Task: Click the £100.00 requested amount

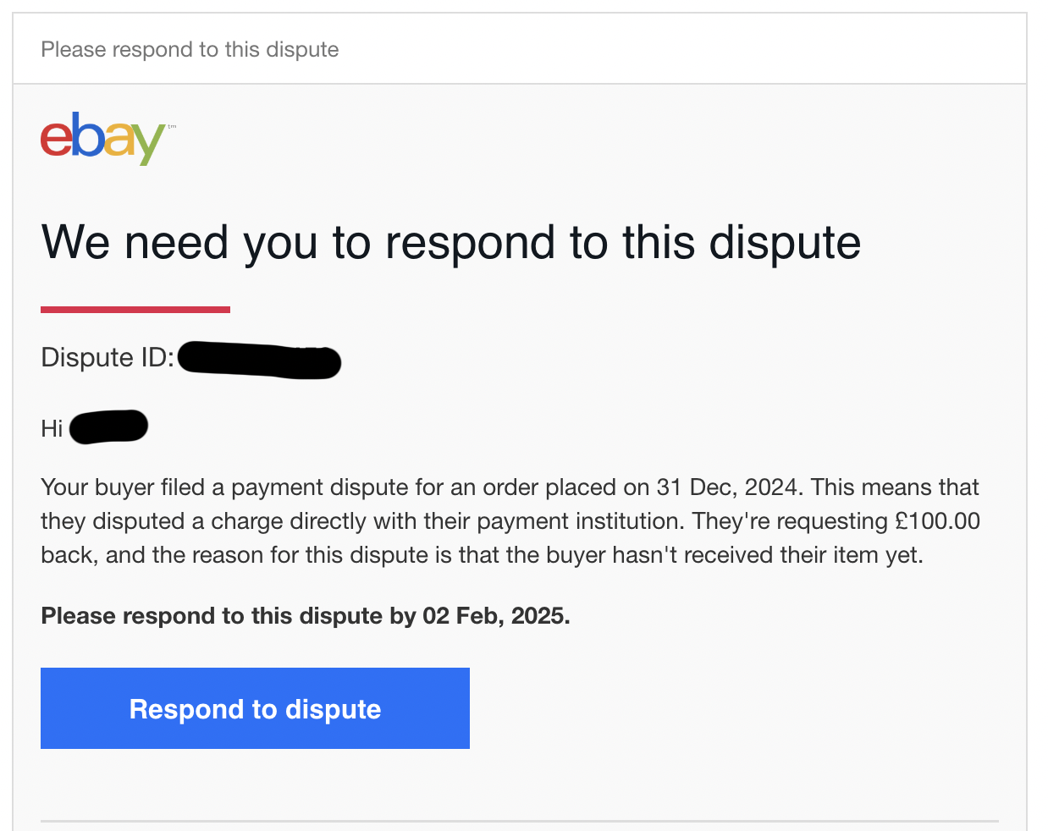Action: (937, 521)
